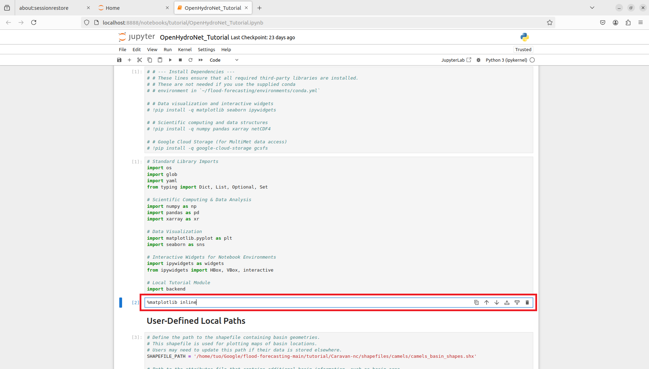649x369 pixels.
Task: Interrupt the kernel with stop icon
Action: point(180,60)
